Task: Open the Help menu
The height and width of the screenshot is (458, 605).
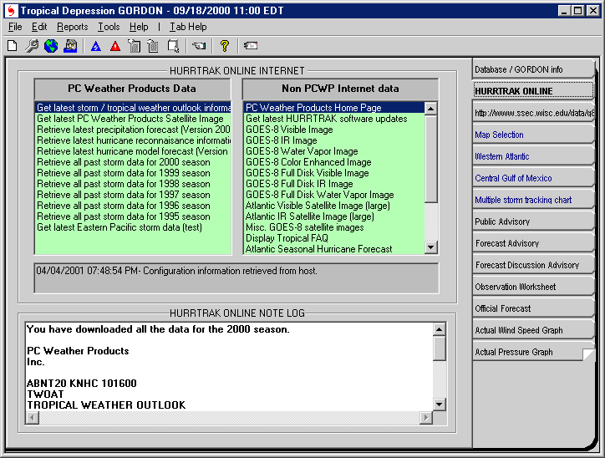Action: coord(139,27)
